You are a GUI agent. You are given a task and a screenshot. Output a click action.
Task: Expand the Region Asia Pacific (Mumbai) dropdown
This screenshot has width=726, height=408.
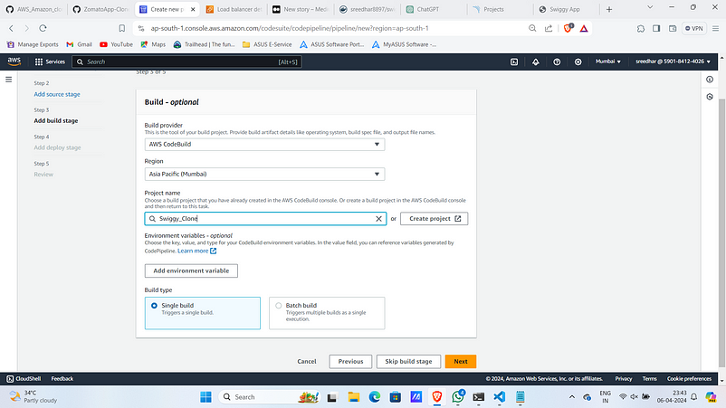(264, 174)
